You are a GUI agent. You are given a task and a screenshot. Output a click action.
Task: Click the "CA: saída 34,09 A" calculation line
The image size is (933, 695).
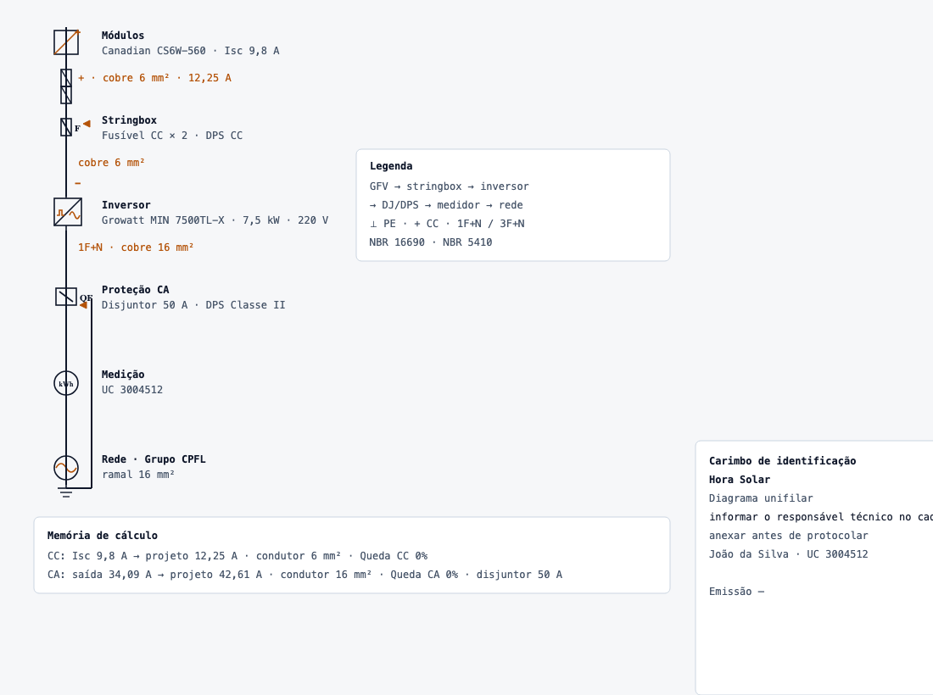coord(304,575)
